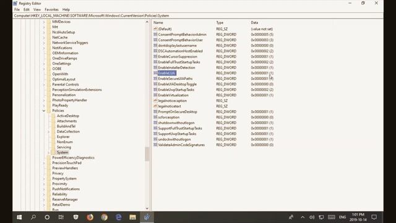Select the PrecisionTouchPad key
The height and width of the screenshot is (223, 396).
(67, 163)
